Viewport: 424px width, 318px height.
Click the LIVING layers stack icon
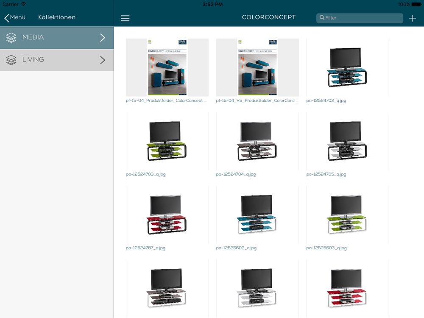click(x=11, y=60)
